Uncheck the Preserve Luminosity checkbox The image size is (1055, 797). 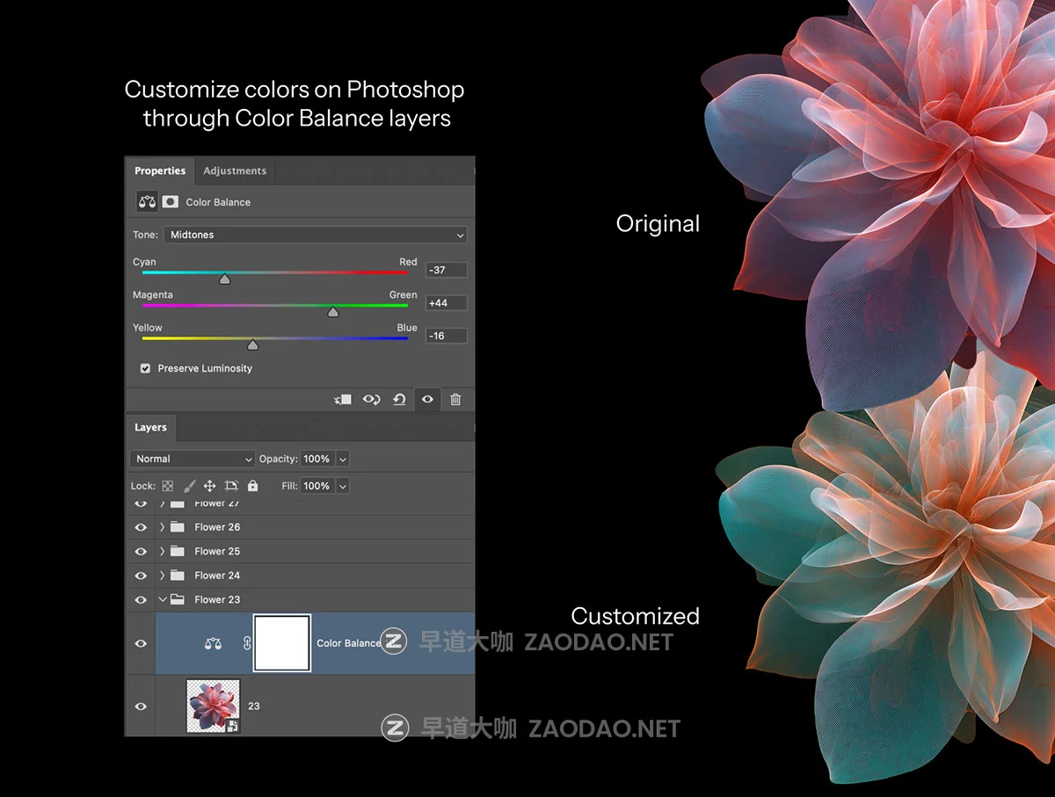pos(145,369)
